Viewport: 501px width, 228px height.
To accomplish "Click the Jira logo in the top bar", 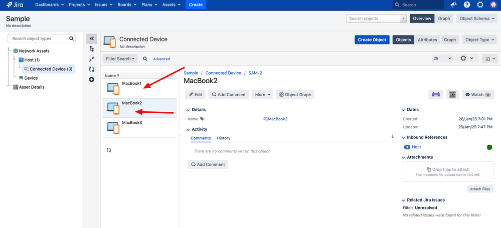I will click(15, 5).
